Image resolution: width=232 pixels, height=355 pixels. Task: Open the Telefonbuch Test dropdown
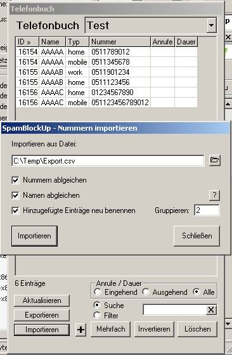pyautogui.click(x=212, y=25)
